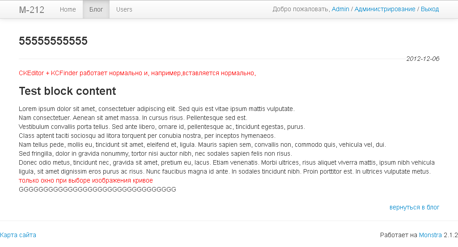
Task: Click the 'Vestibulum convallis porta tellus' line
Action: click(x=162, y=127)
